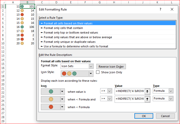Open the green circle icon picker dropdown
The width and height of the screenshot is (180, 124).
click(x=62, y=91)
